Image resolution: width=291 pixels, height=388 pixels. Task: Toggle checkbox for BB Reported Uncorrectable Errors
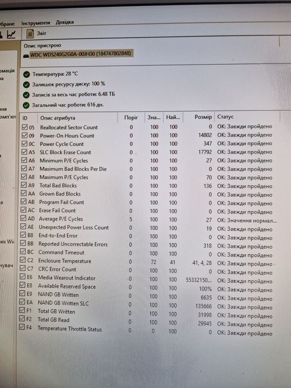pyautogui.click(x=23, y=243)
